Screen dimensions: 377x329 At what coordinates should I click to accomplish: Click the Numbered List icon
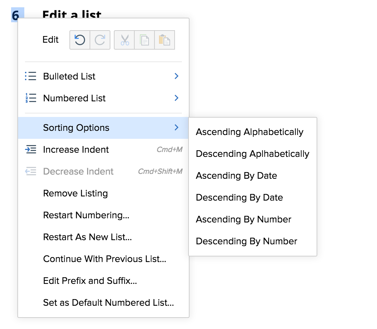[31, 98]
